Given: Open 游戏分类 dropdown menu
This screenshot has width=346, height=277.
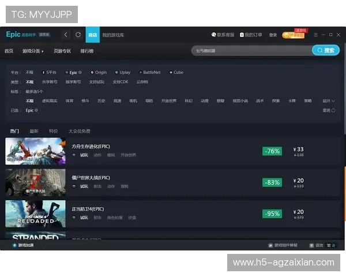Looking at the screenshot, I should [x=33, y=51].
